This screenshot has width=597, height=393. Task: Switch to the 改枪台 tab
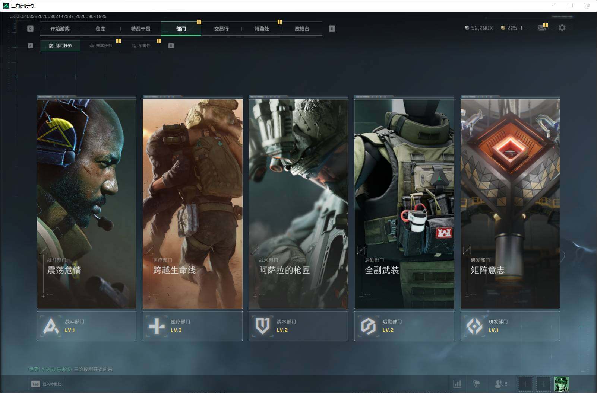pyautogui.click(x=302, y=29)
